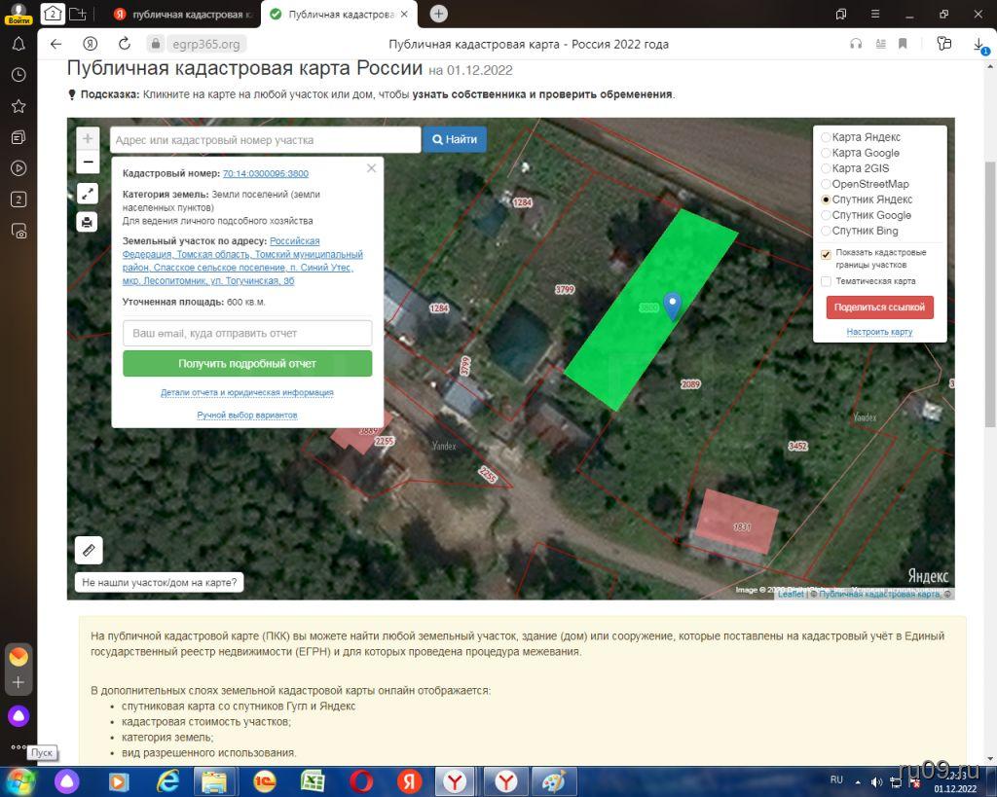Image resolution: width=997 pixels, height=797 pixels.
Task: Click the blue location marker on map
Action: 672,305
